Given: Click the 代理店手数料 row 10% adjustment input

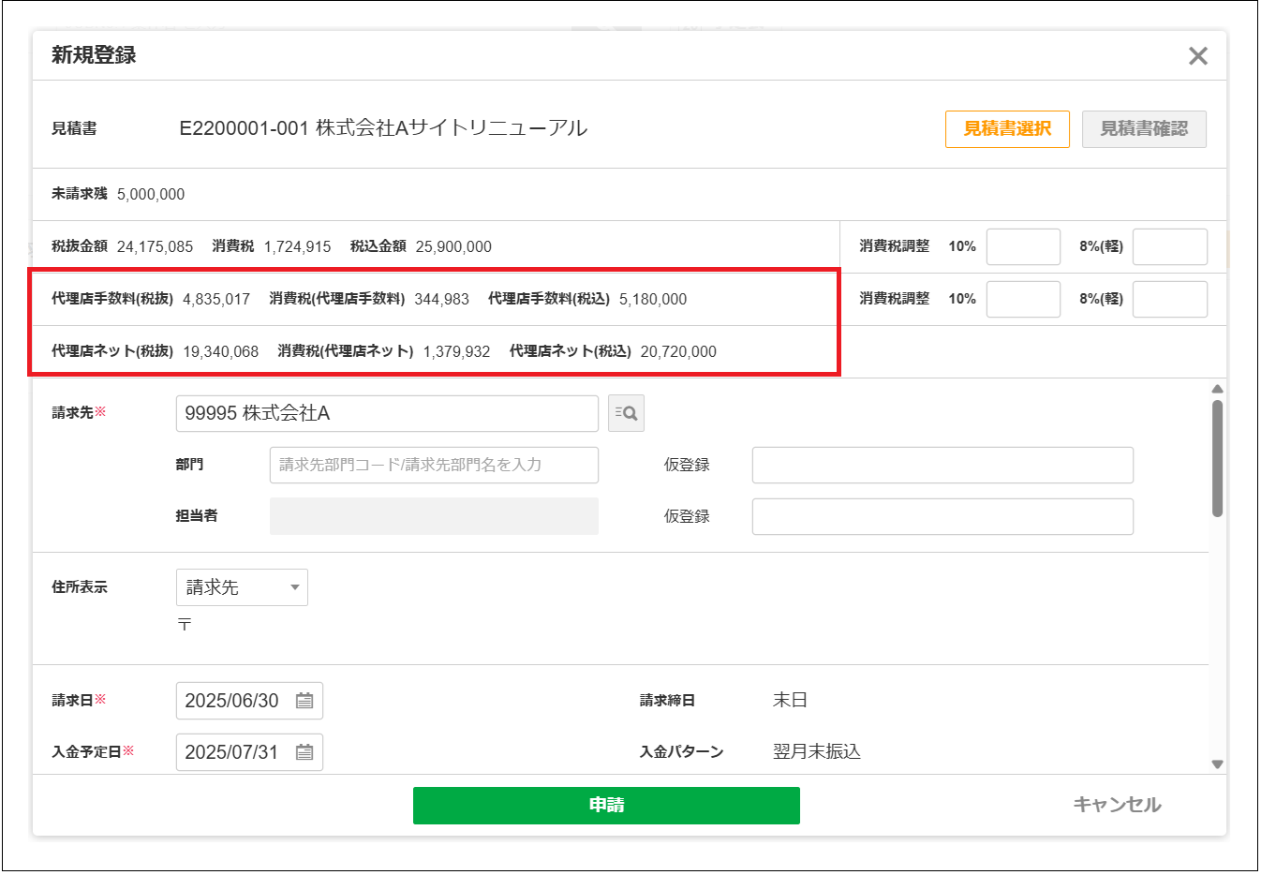Looking at the screenshot, I should (x=1023, y=299).
